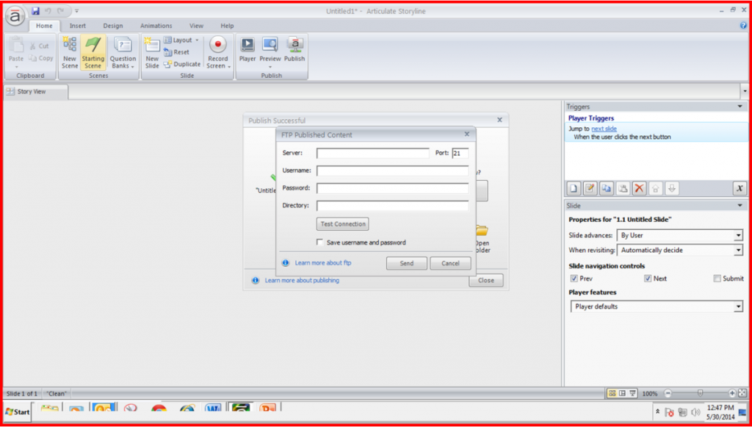Uncheck the Prev navigation control
This screenshot has width=752, height=427.
tap(574, 279)
